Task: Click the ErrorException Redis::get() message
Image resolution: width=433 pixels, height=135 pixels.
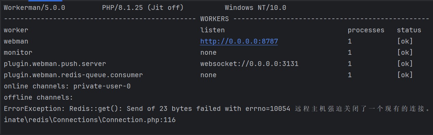Action: tap(217, 109)
